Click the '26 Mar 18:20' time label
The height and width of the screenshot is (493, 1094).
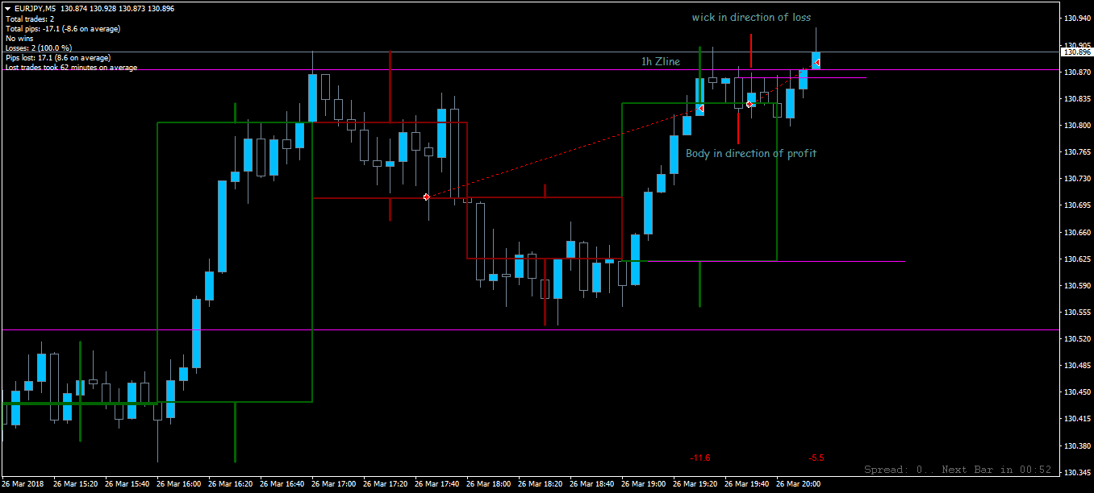pyautogui.click(x=540, y=485)
